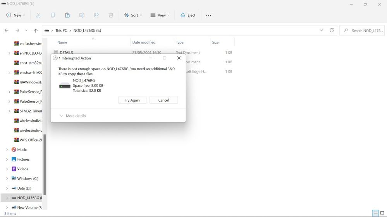Click the DETAILS text file icon
Viewport: 387px width, 217px height.
(56, 52)
